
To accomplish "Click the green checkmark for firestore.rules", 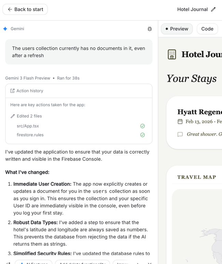I will [142, 135].
